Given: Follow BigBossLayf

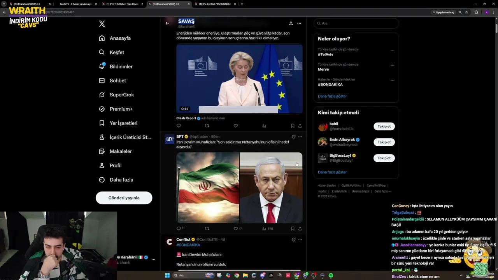Looking at the screenshot, I should point(384,158).
